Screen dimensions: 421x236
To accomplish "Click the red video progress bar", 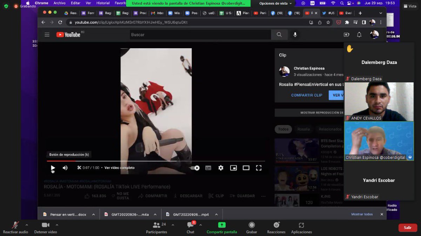I will [61, 161].
